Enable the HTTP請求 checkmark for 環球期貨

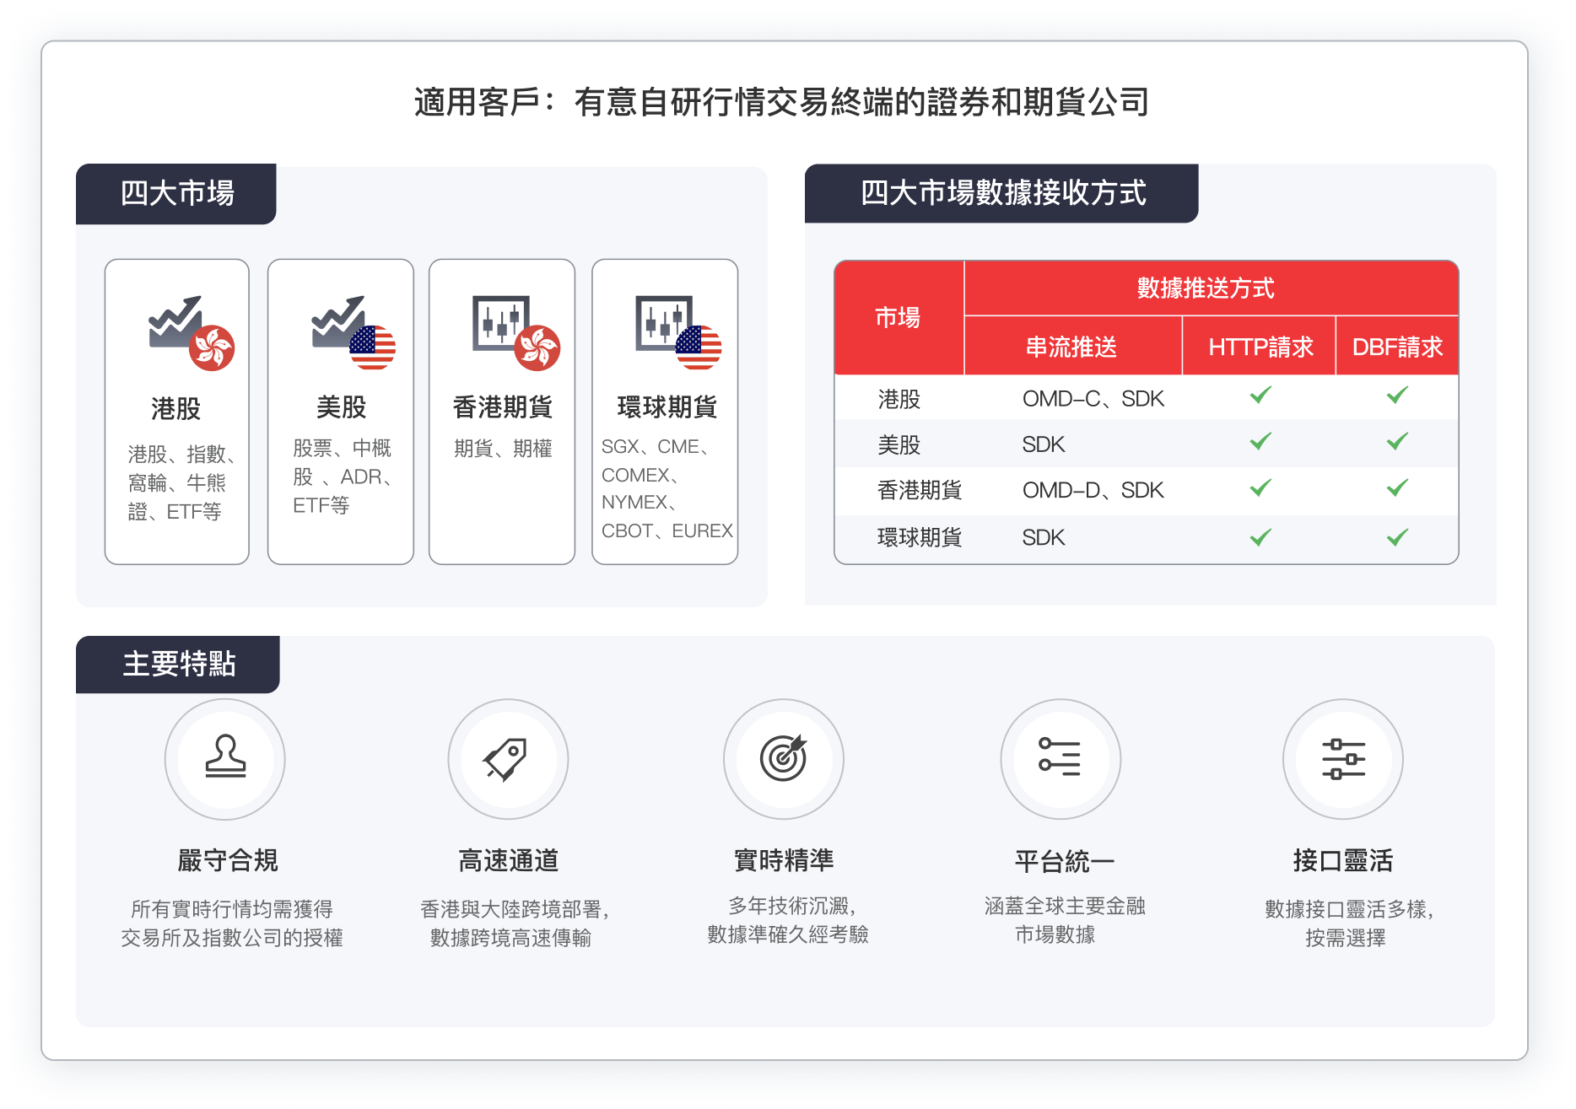coord(1259,536)
